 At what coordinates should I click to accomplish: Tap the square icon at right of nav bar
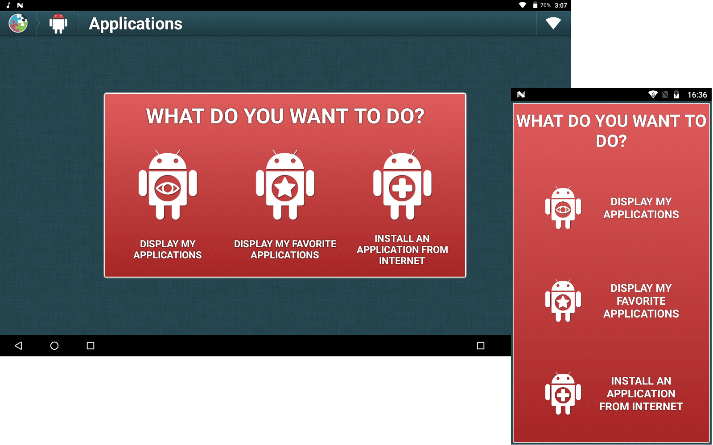pyautogui.click(x=481, y=346)
